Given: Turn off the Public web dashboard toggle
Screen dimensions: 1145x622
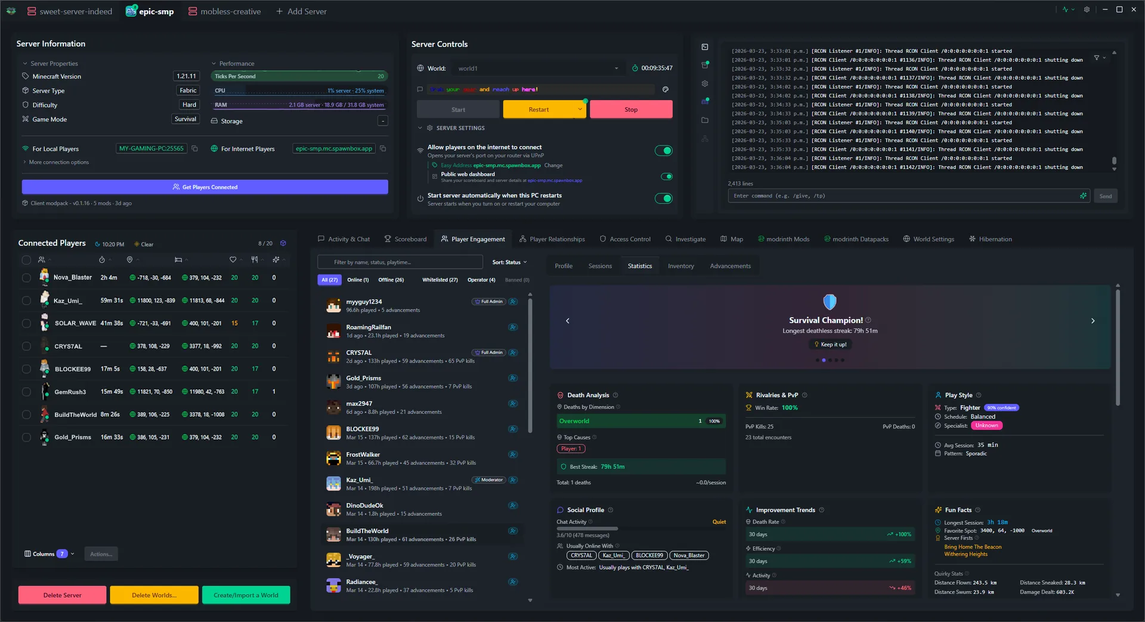Looking at the screenshot, I should (667, 176).
